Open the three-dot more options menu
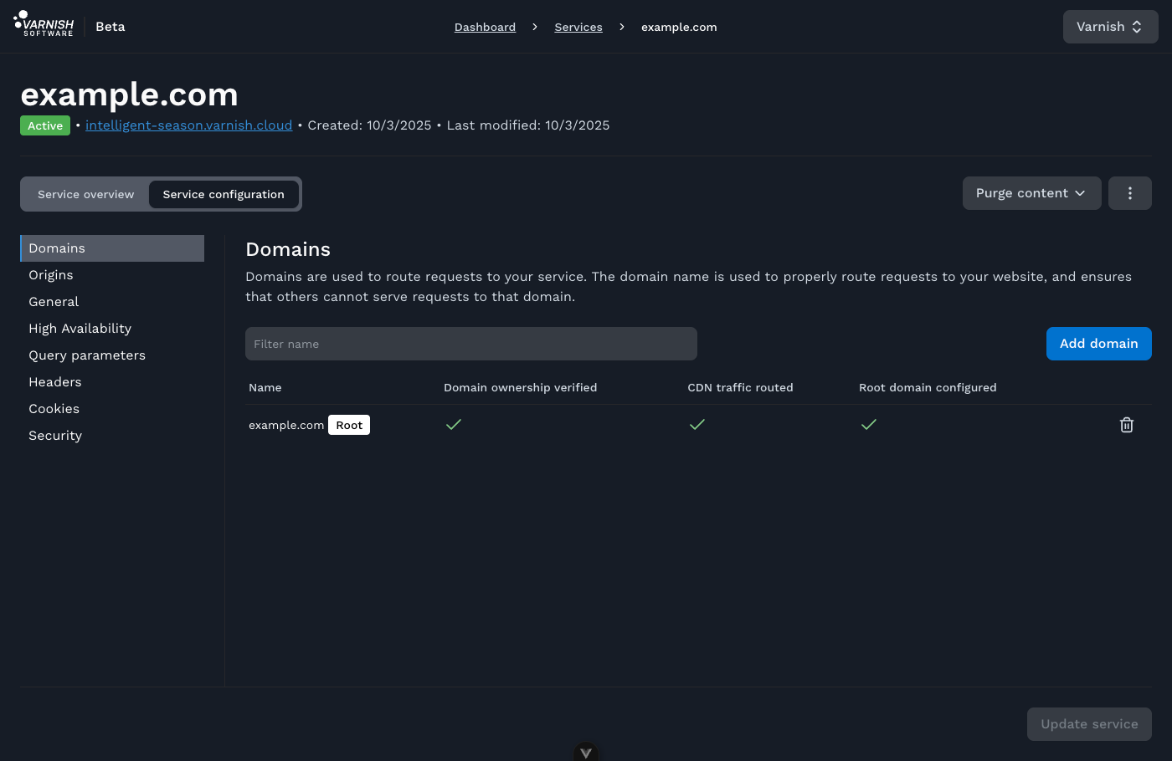 tap(1129, 193)
